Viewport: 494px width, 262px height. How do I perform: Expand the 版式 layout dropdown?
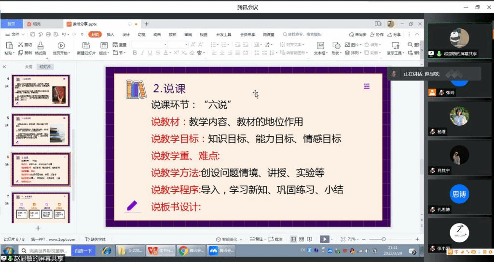click(x=105, y=53)
